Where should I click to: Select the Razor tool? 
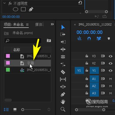click(x=63, y=72)
